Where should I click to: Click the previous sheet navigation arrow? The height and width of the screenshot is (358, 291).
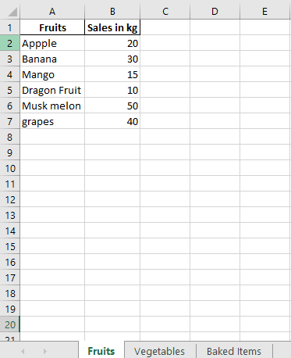23,351
